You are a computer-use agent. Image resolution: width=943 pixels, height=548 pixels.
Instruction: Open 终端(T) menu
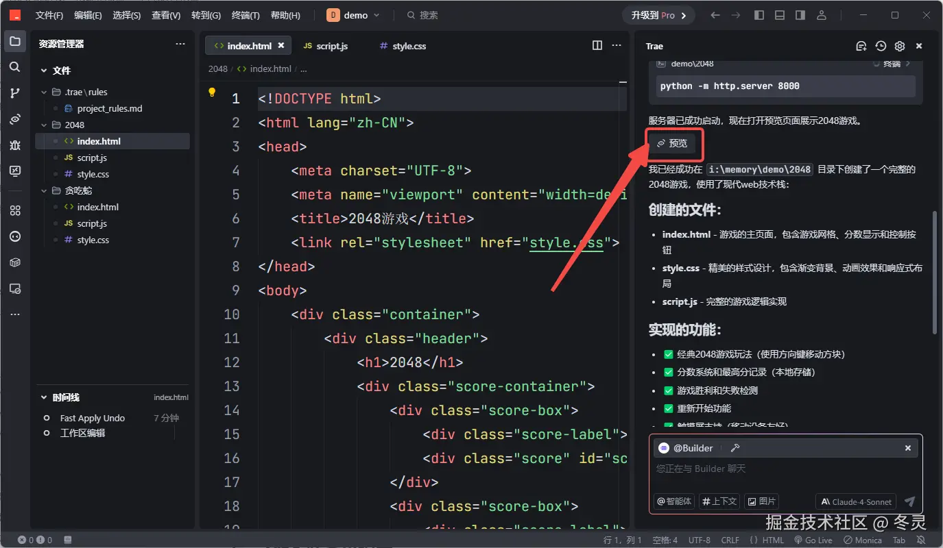tap(246, 15)
